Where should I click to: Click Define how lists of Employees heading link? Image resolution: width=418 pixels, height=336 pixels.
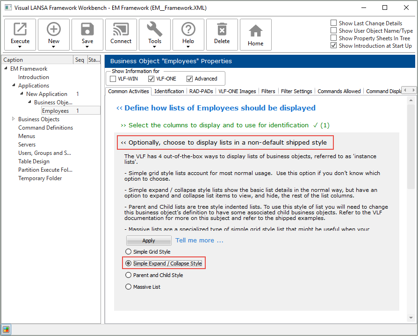coord(216,108)
